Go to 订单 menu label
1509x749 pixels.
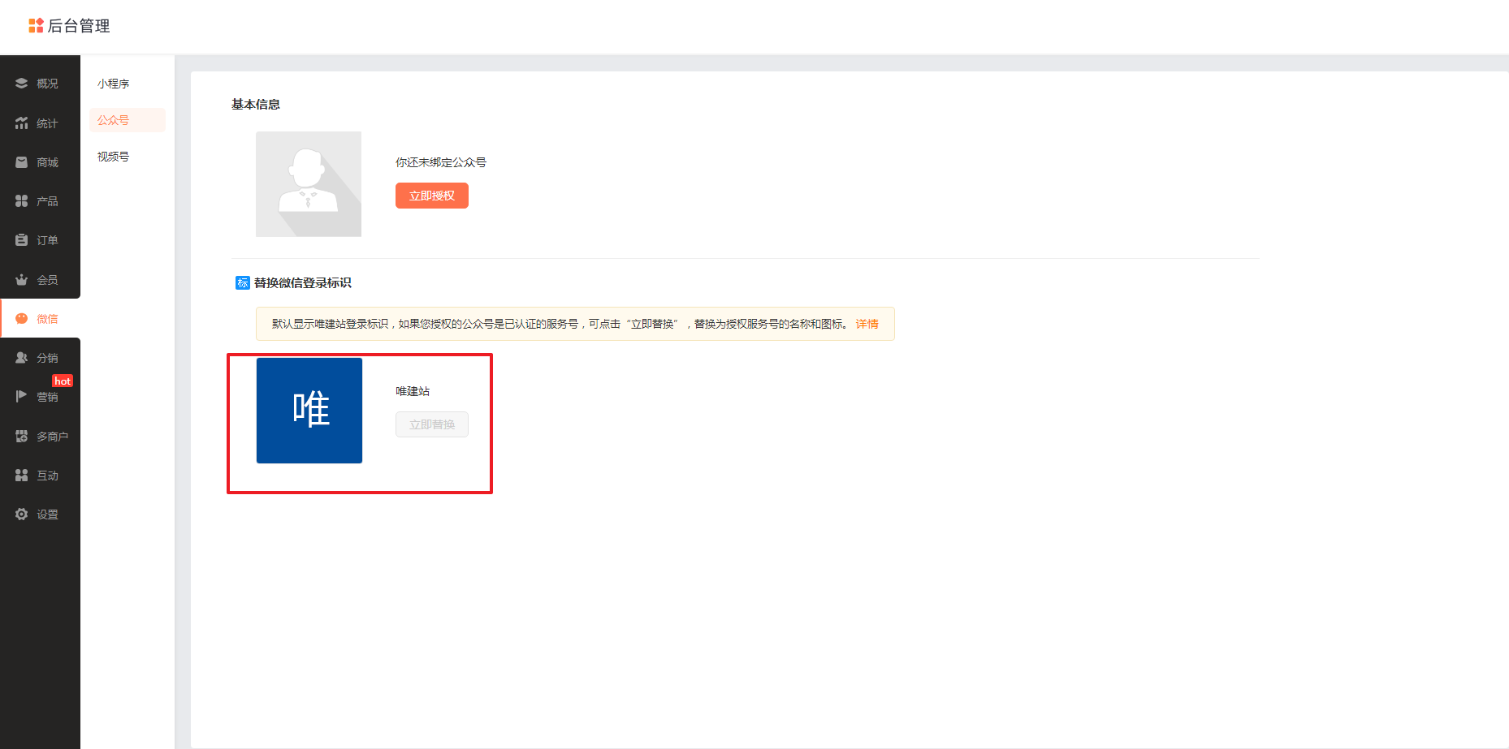tap(47, 240)
